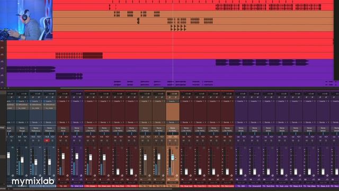Click waveform icon beside channel number 7
Image resolution: width=339 pixels, height=191 pixels.
tap(94, 179)
